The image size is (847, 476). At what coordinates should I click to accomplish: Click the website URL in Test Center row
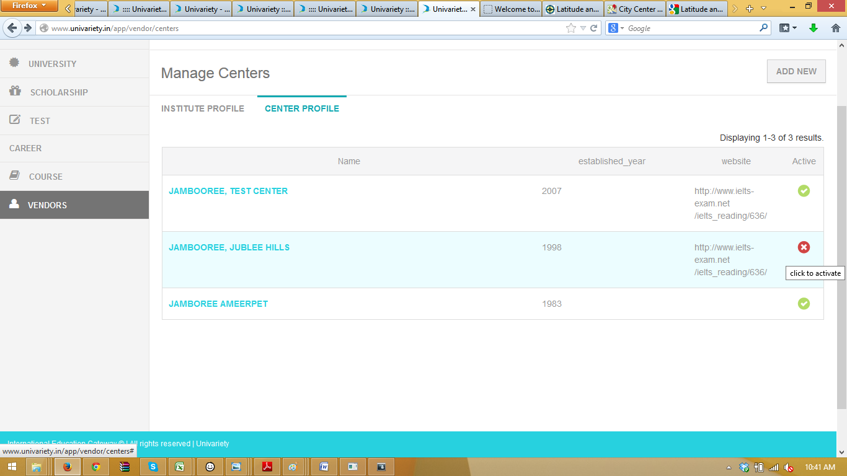tap(730, 203)
